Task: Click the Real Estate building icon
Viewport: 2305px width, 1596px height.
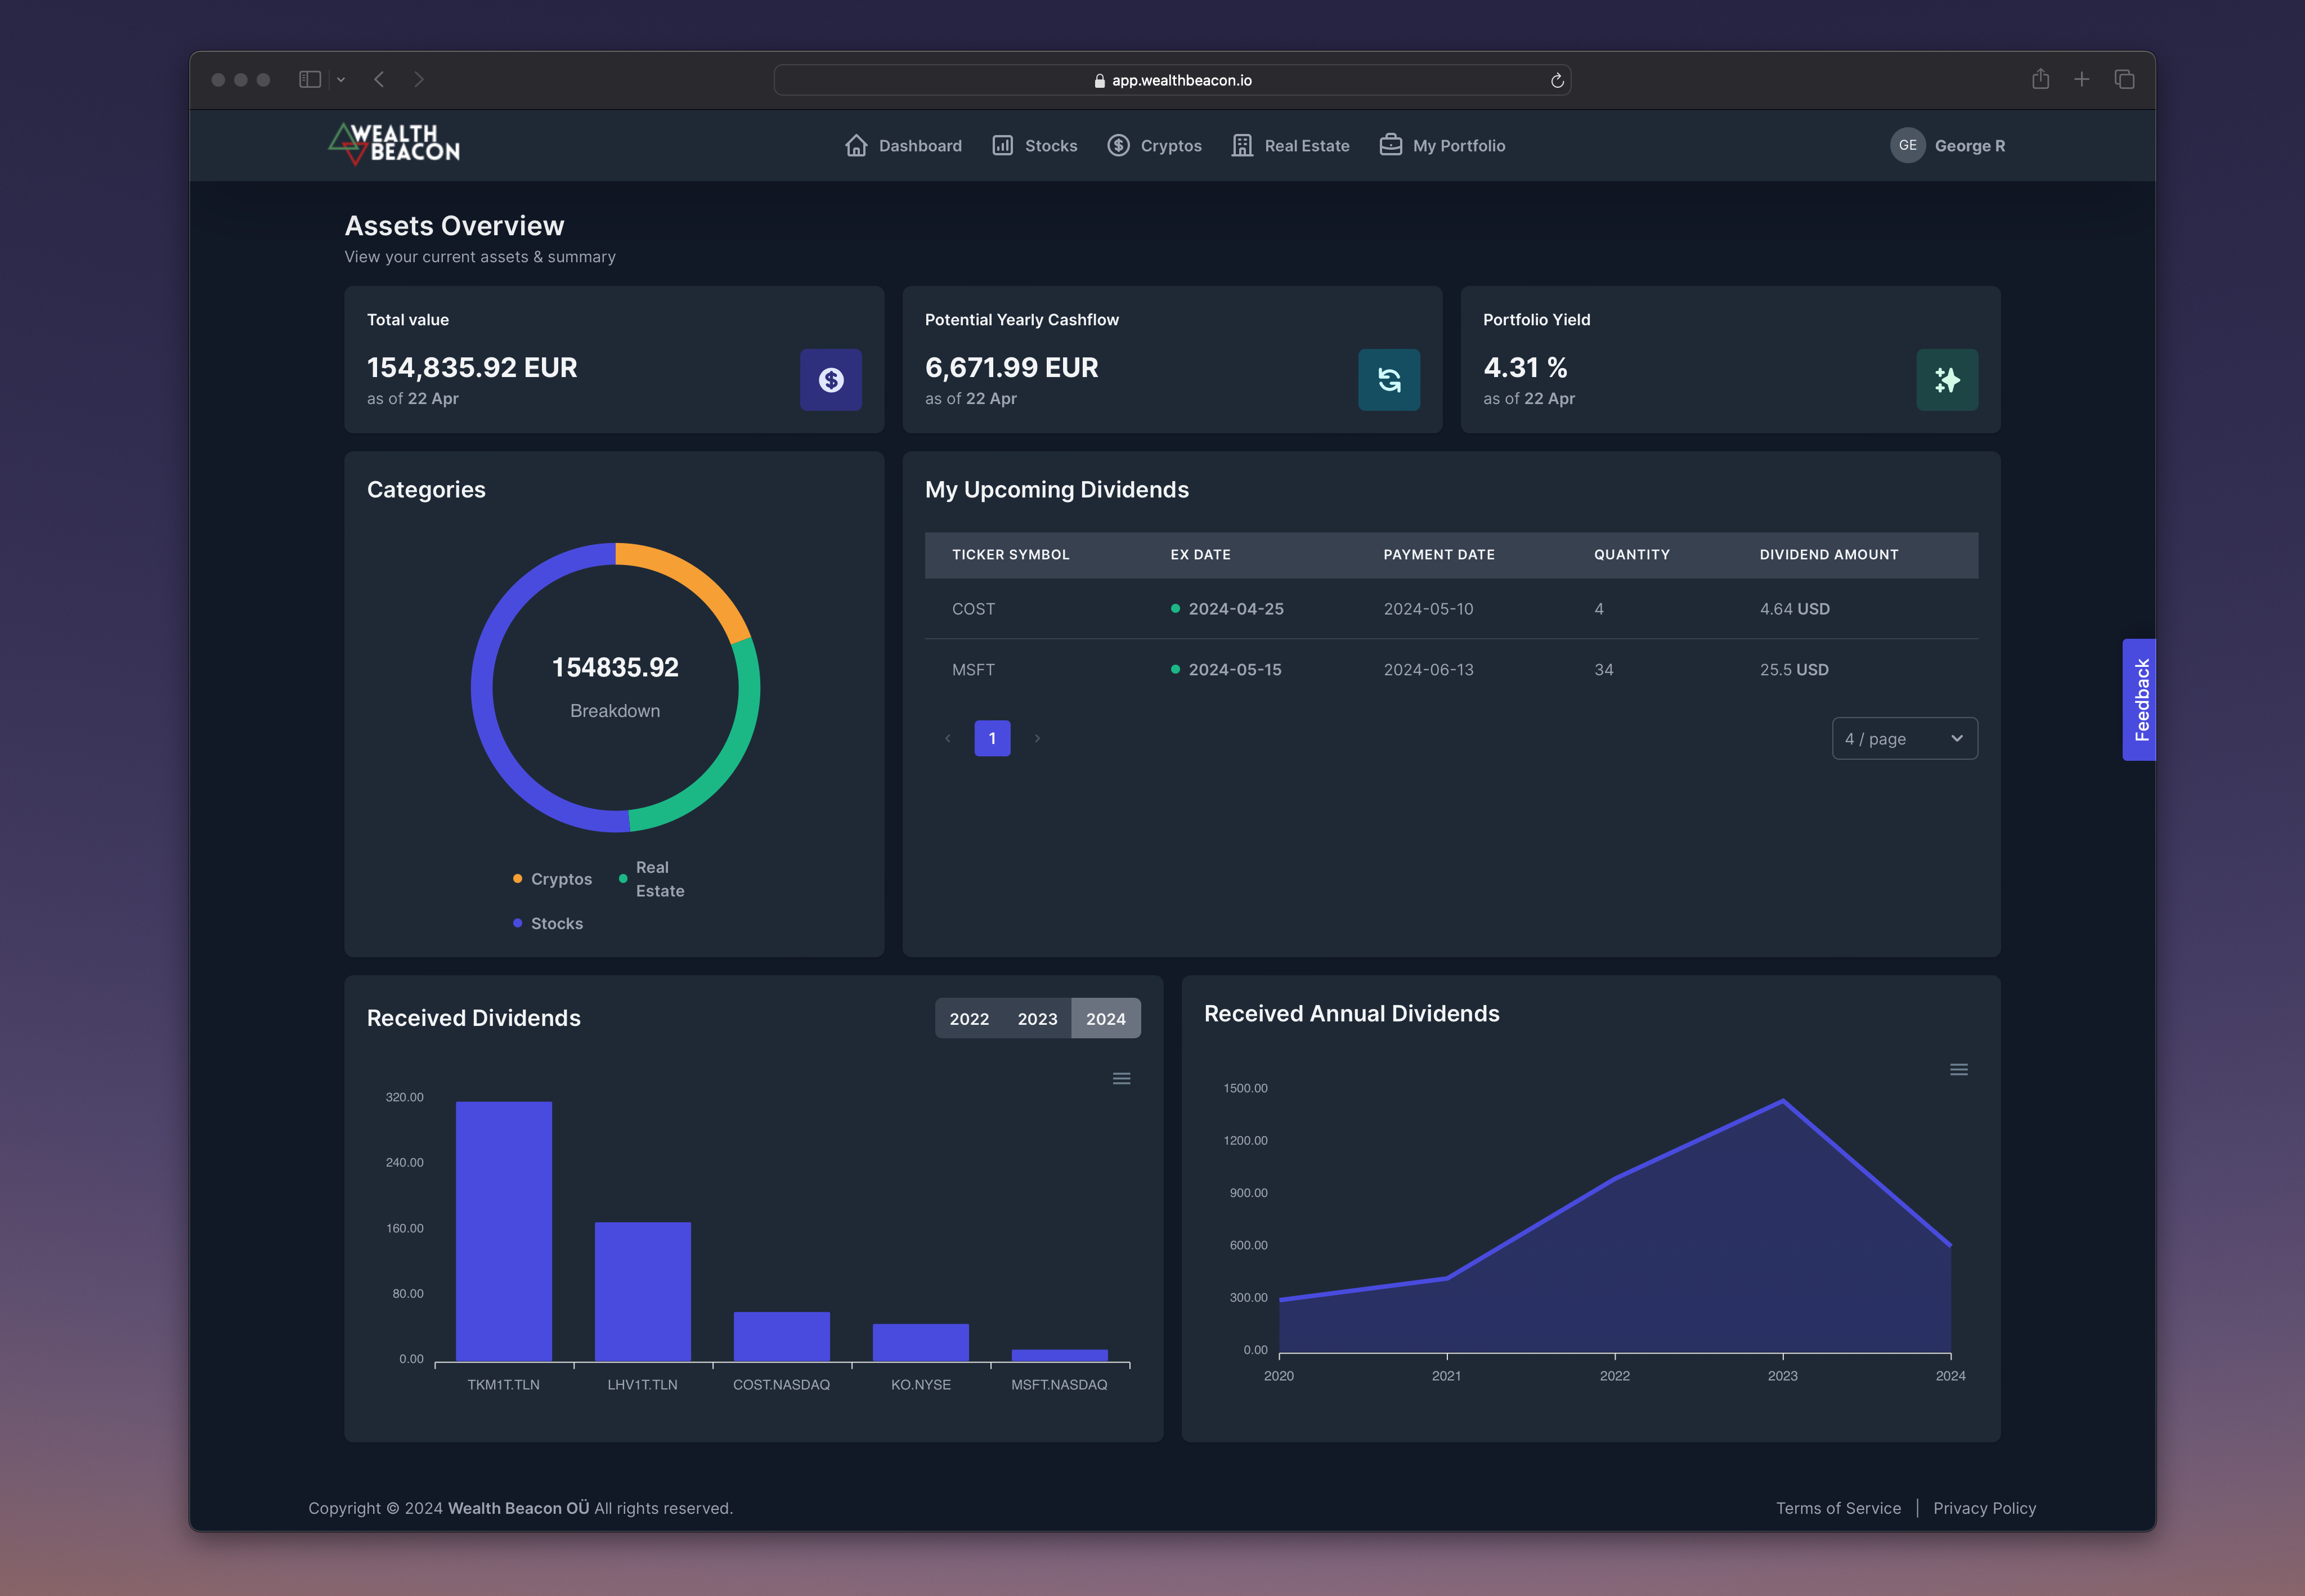Action: pos(1242,146)
